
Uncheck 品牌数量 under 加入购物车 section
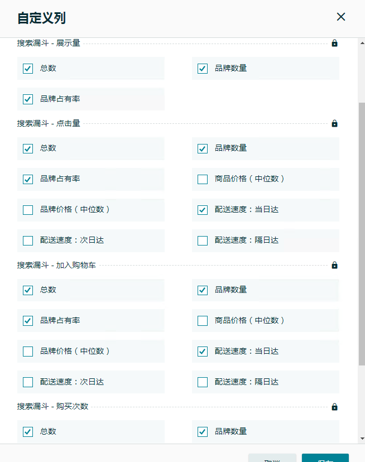coord(203,290)
